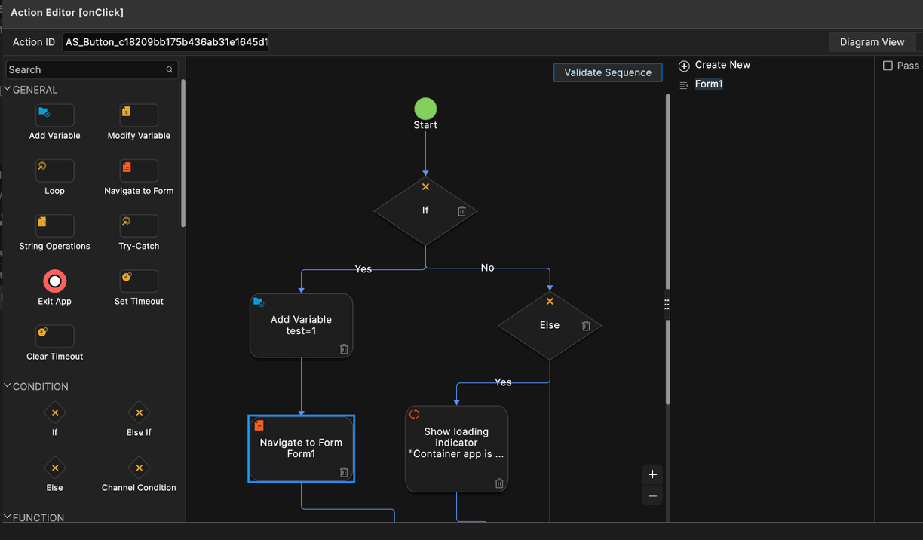Viewport: 923px width, 540px height.
Task: Select the Exit App action icon
Action: click(x=54, y=281)
